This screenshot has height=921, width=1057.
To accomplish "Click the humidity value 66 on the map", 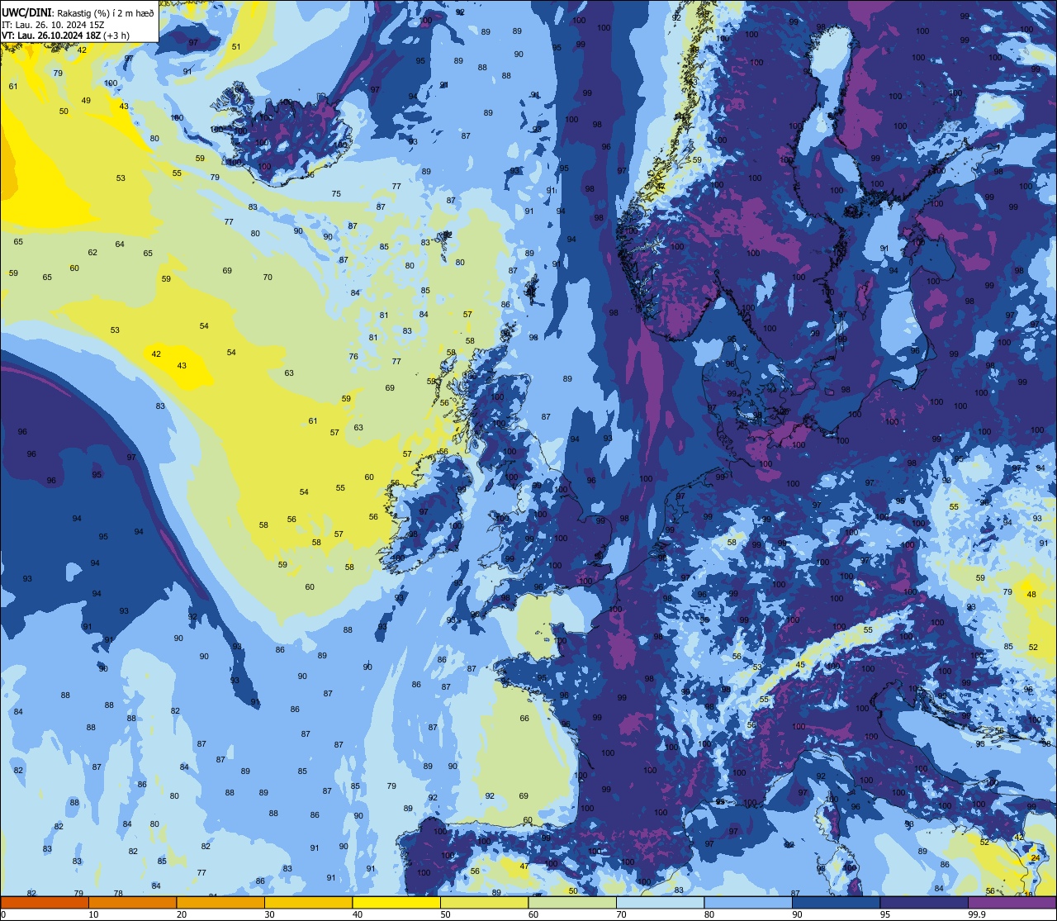I will (524, 719).
